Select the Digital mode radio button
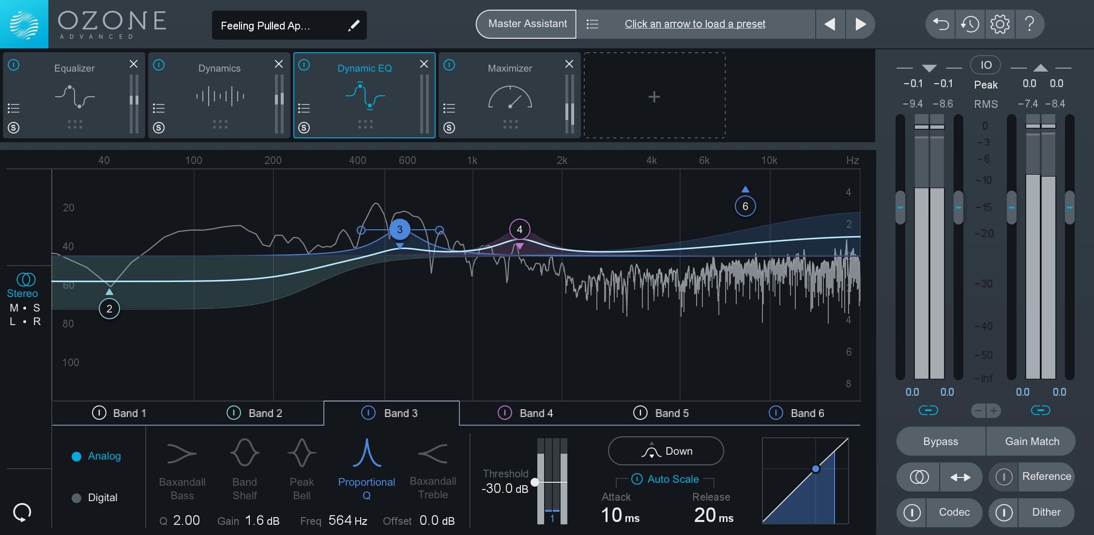Image resolution: width=1094 pixels, height=535 pixels. tap(76, 498)
